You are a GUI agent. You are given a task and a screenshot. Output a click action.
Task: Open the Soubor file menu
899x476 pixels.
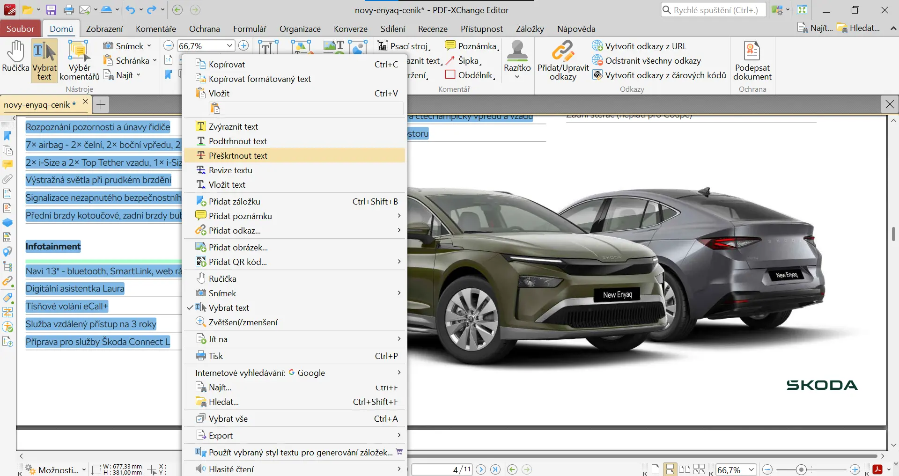(20, 29)
